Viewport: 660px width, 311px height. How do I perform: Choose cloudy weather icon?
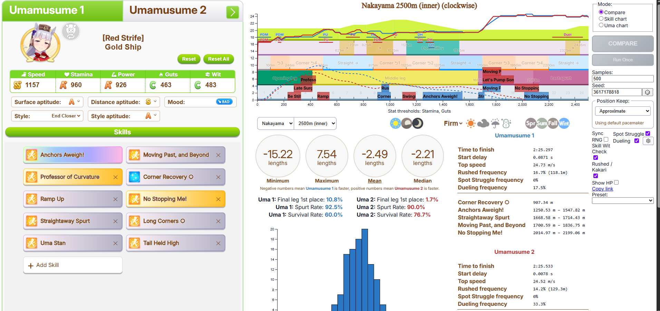(483, 123)
